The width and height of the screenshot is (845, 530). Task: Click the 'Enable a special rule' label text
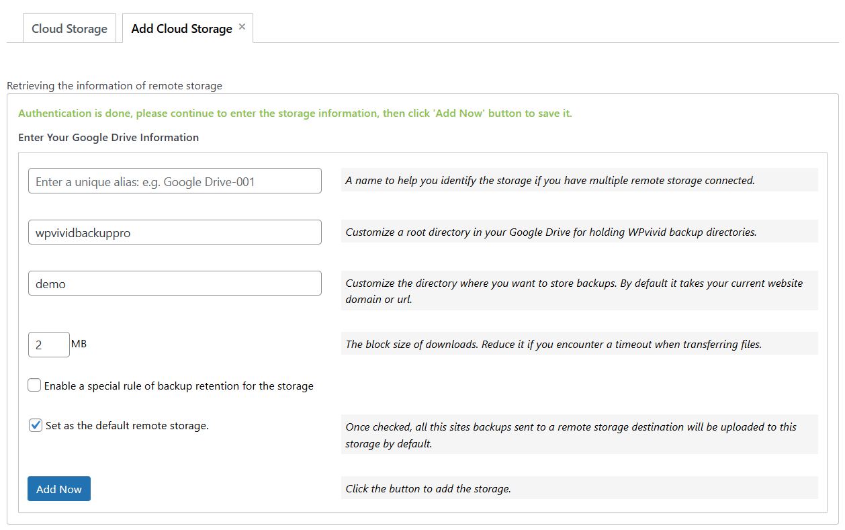point(179,386)
